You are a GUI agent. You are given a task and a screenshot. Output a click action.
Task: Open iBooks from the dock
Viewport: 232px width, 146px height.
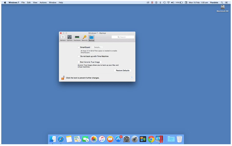pos(110,139)
